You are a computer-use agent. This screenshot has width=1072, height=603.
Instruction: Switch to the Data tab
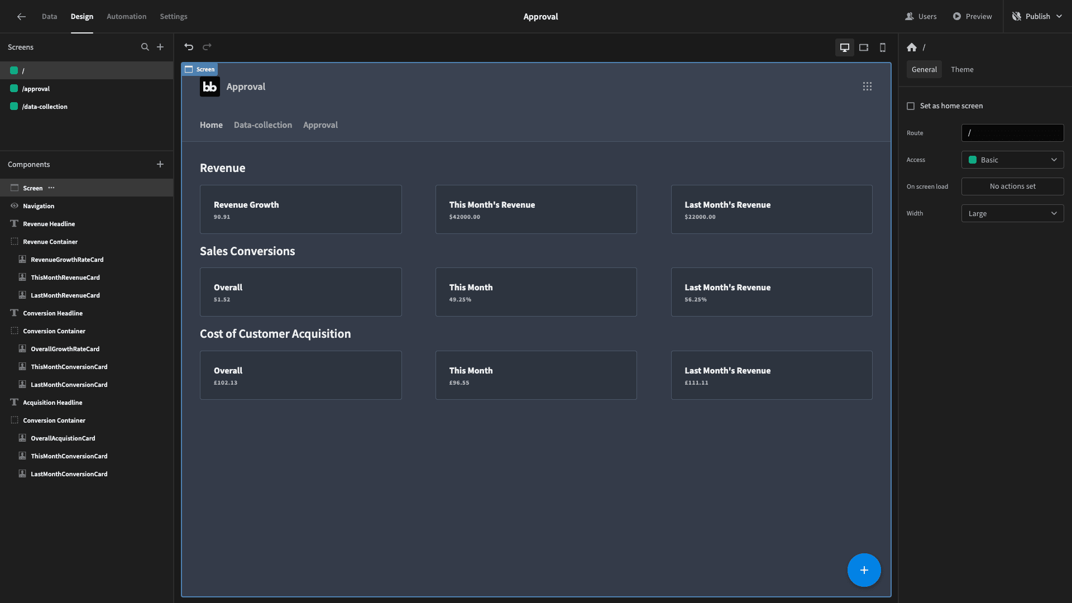pyautogui.click(x=49, y=17)
